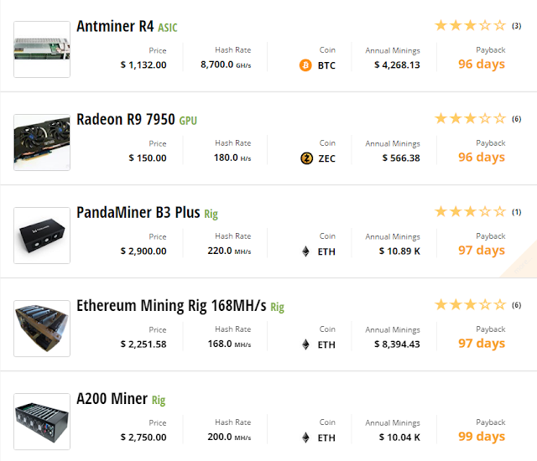The height and width of the screenshot is (461, 537).
Task: Click the Ethereum Mining Rig star rating
Action: pyautogui.click(x=470, y=305)
